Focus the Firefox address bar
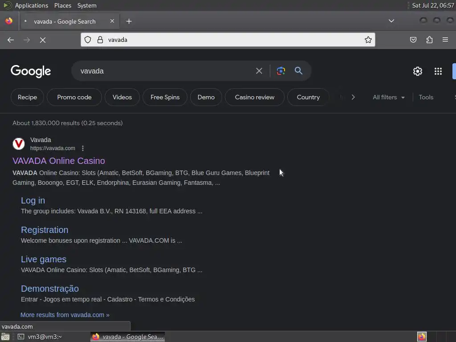This screenshot has width=456, height=342. click(x=228, y=40)
